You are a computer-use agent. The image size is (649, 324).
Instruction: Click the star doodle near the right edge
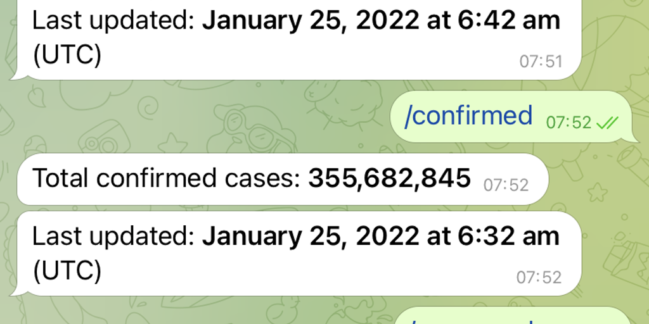[x=596, y=191]
